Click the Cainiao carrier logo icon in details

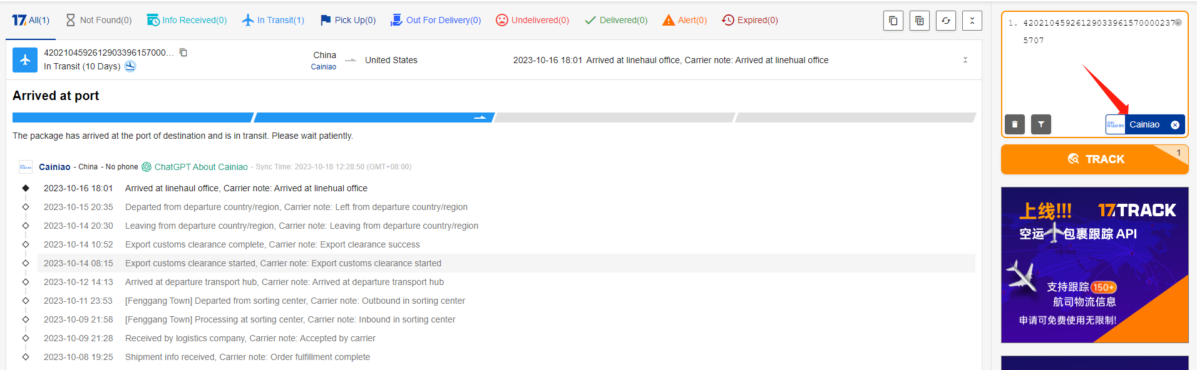(26, 167)
